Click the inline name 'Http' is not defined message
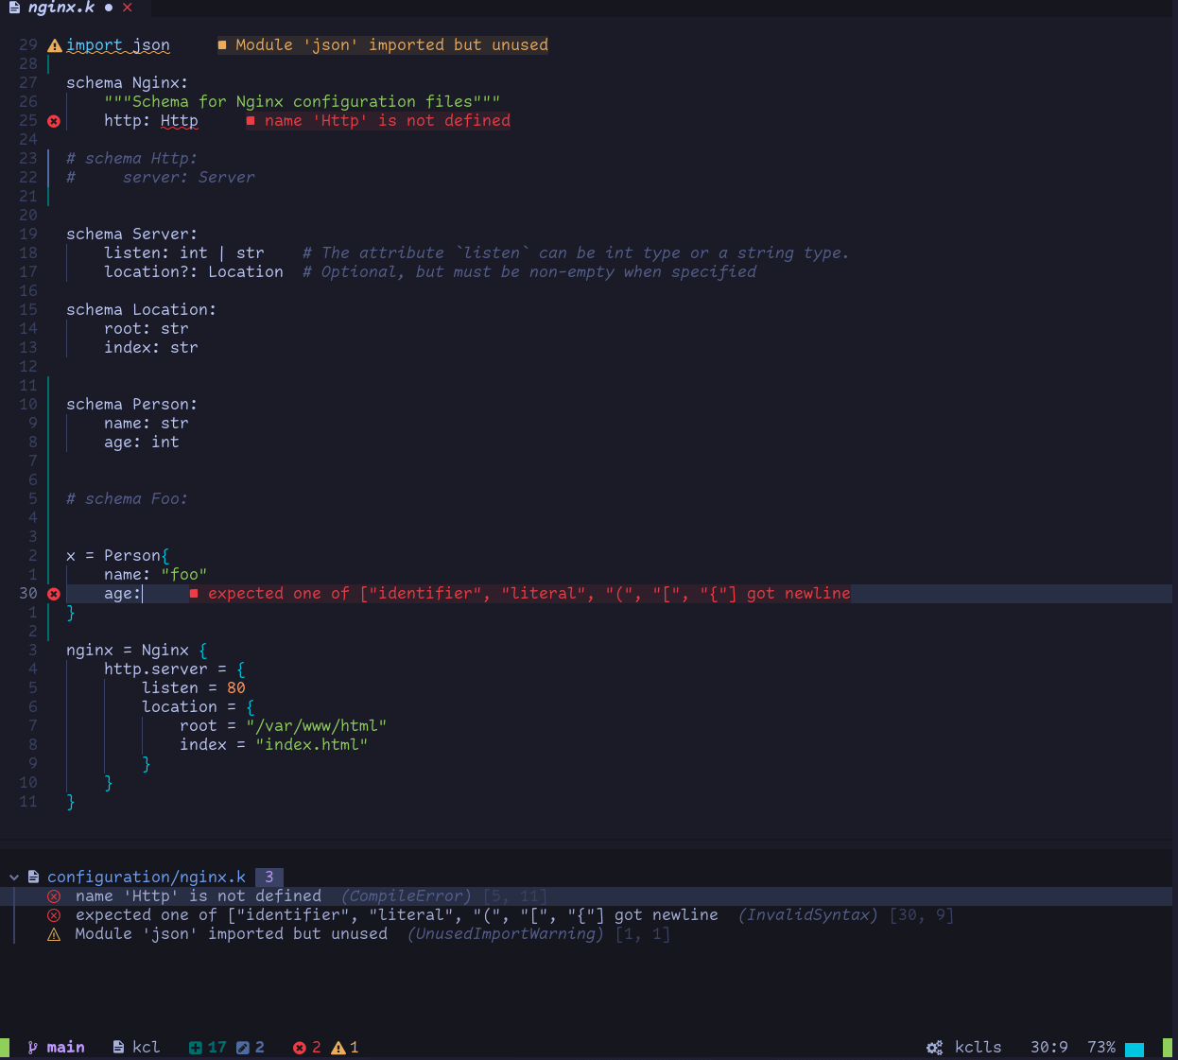 [378, 121]
